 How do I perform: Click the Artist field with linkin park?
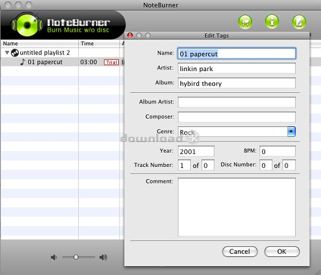pyautogui.click(x=236, y=68)
